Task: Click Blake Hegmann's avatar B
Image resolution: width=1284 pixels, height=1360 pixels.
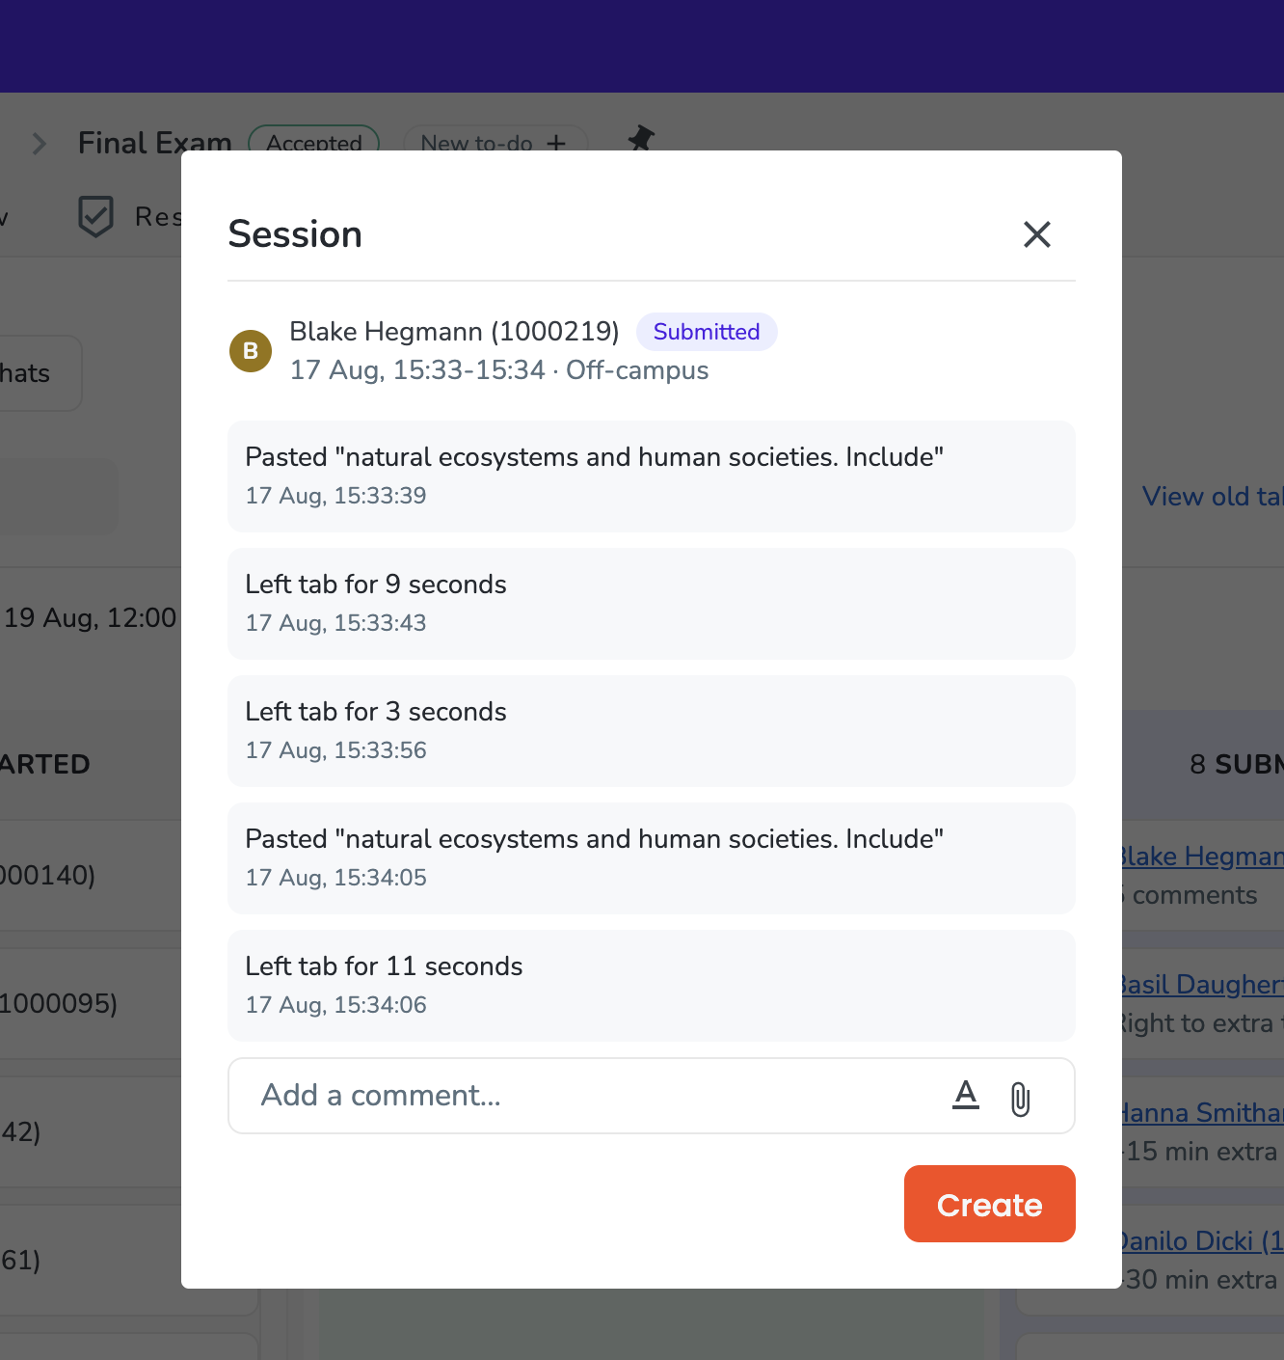Action: click(x=251, y=351)
